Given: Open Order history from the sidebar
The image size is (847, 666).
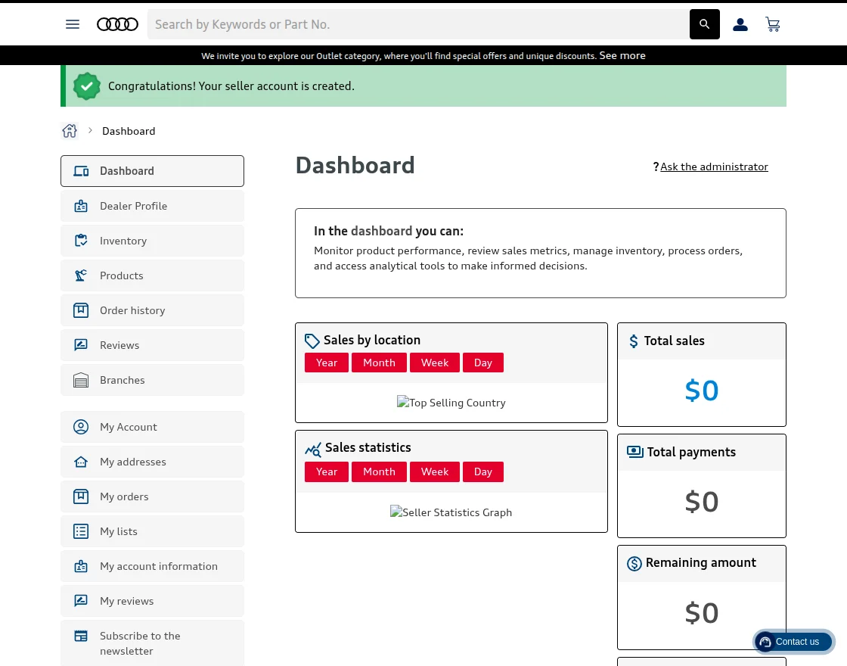Looking at the screenshot, I should (132, 310).
